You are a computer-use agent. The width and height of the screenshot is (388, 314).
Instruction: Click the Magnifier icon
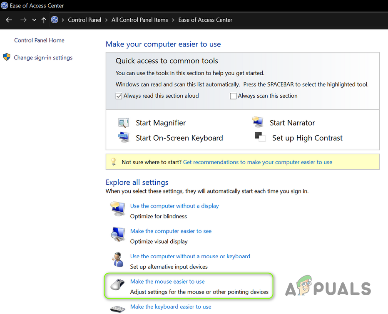(x=124, y=123)
